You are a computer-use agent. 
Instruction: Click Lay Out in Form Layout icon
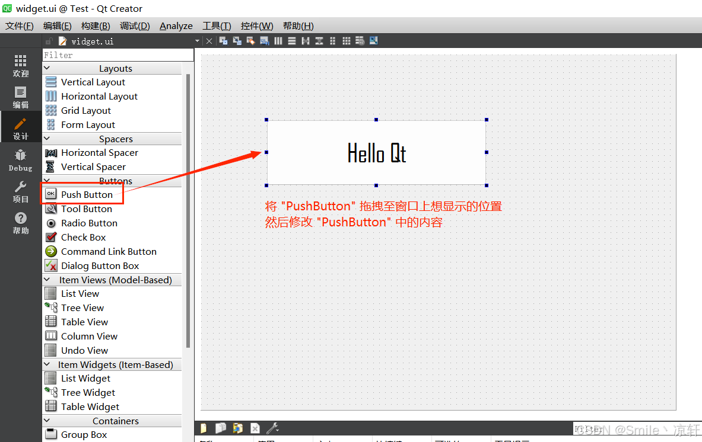pyautogui.click(x=333, y=41)
